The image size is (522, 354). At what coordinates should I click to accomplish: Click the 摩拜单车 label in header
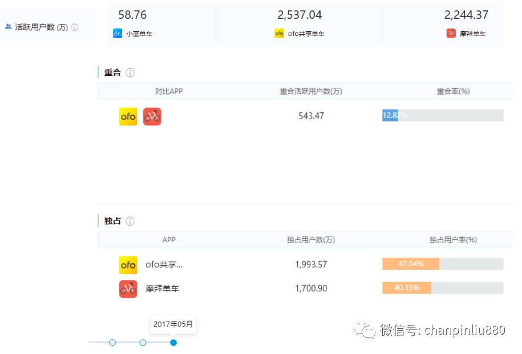(473, 34)
